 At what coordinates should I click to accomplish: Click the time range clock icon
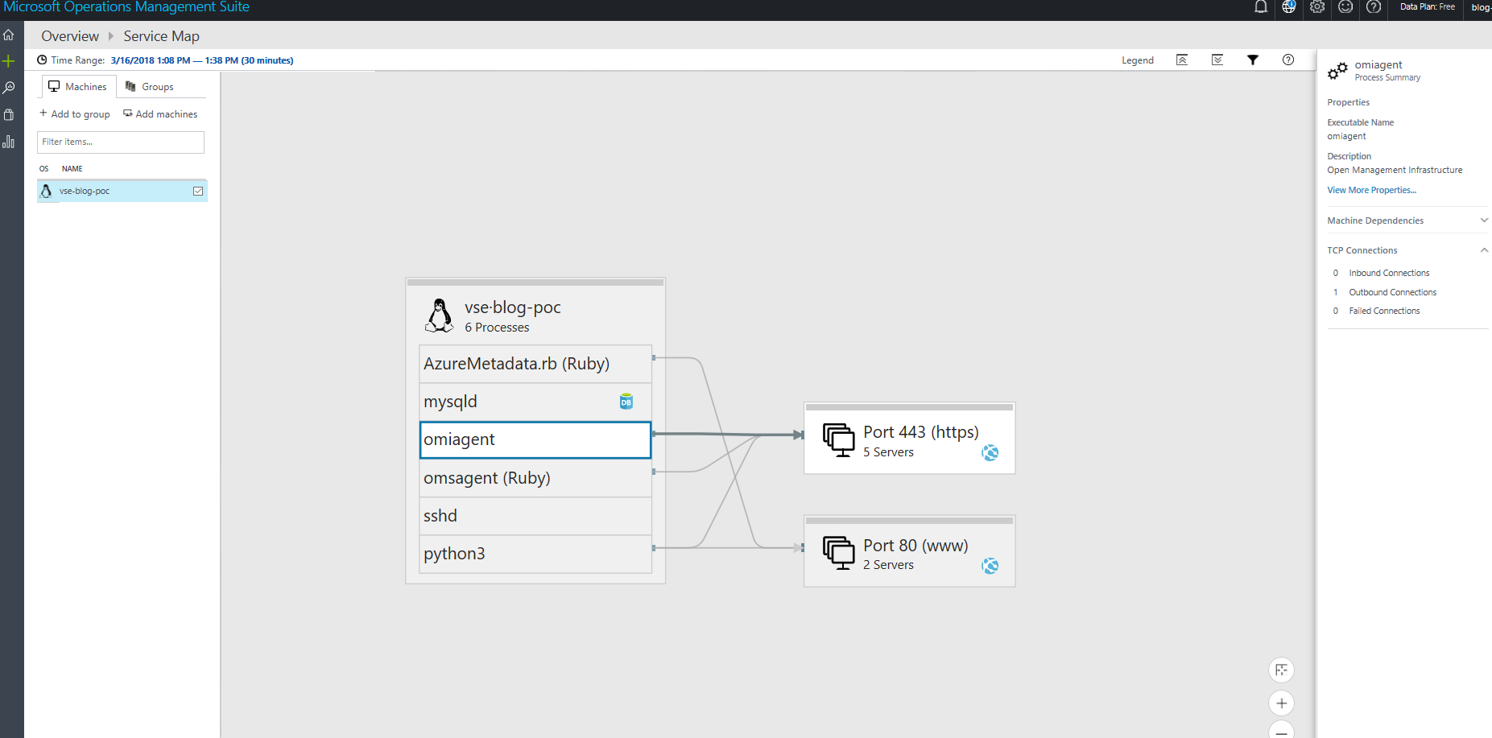(x=42, y=60)
